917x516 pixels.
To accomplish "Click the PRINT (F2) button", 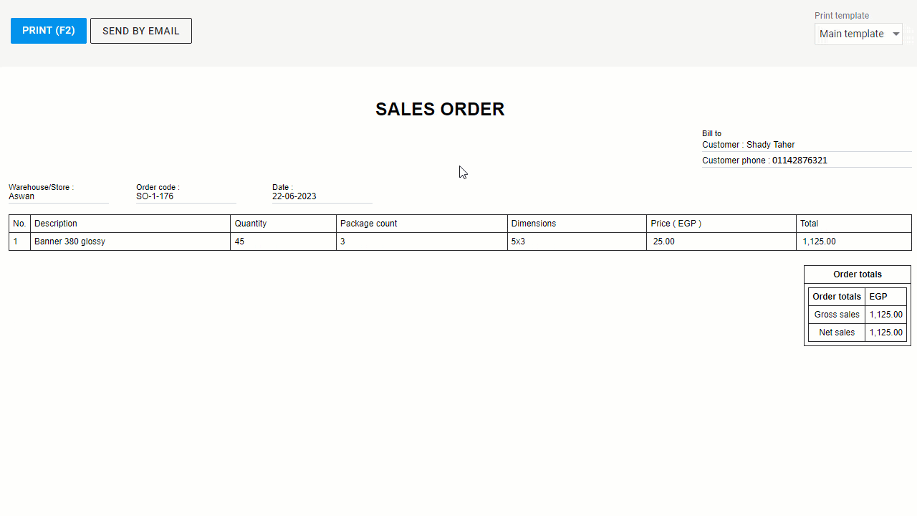I will click(49, 31).
